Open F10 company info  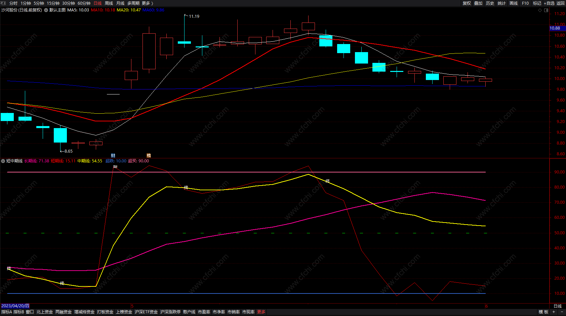(525, 3)
